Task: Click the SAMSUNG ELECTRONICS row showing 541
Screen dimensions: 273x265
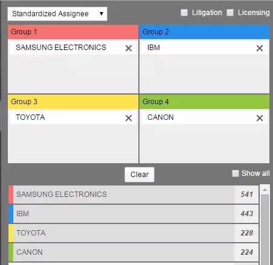Action: tap(133, 195)
